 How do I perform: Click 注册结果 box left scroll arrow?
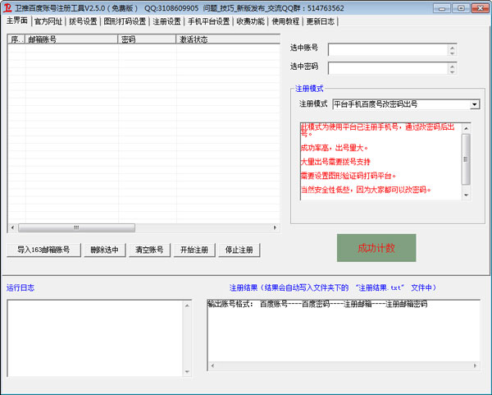[x=212, y=365]
